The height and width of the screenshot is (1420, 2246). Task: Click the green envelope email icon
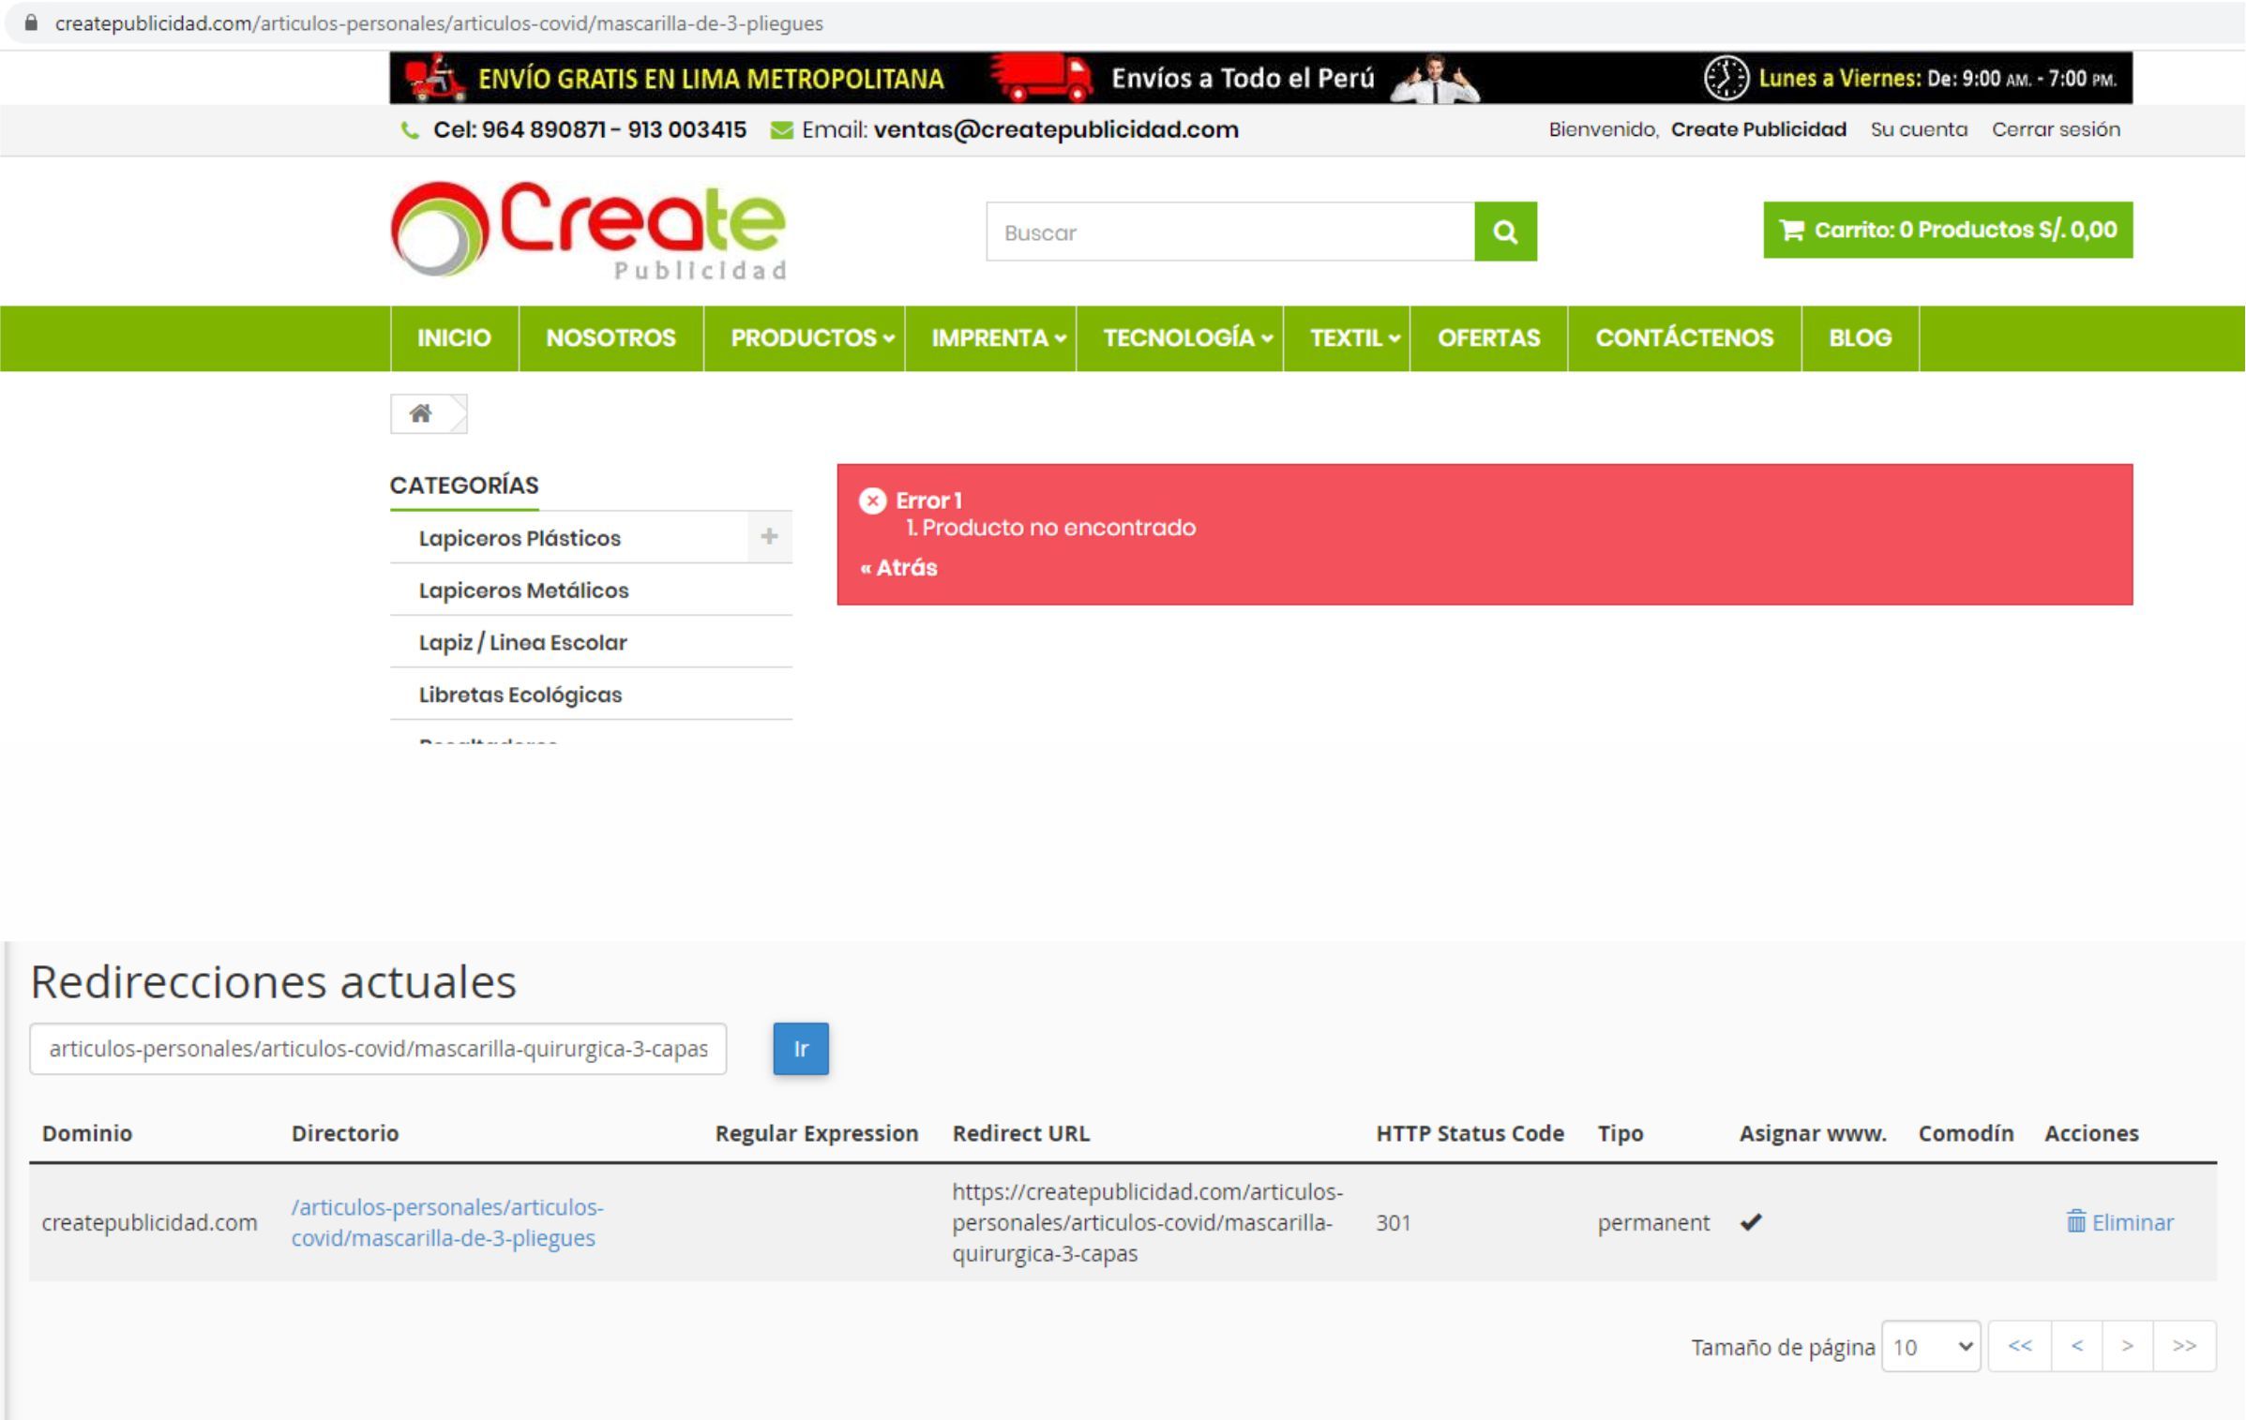click(x=781, y=130)
